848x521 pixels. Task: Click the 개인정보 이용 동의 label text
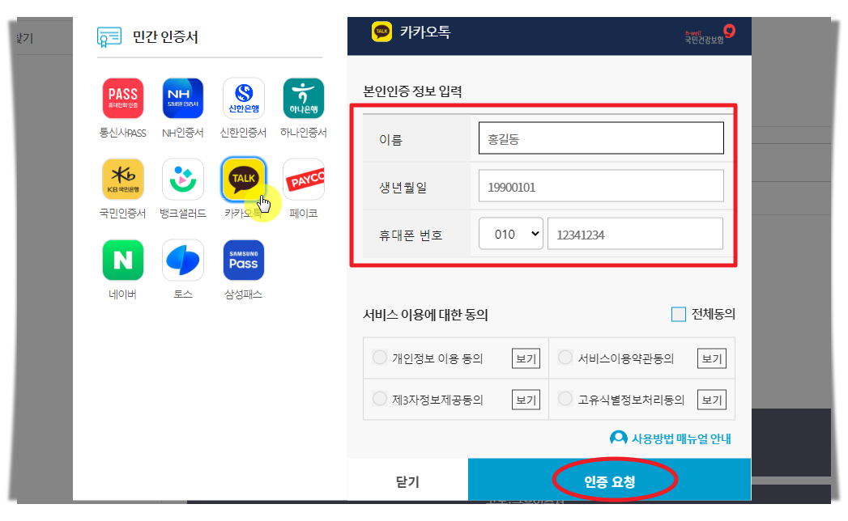point(437,358)
